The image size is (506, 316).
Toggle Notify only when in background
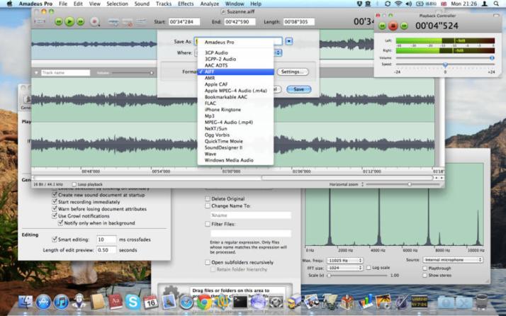tap(60, 223)
